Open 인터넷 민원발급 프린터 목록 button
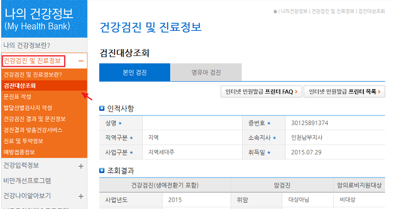 [345, 92]
